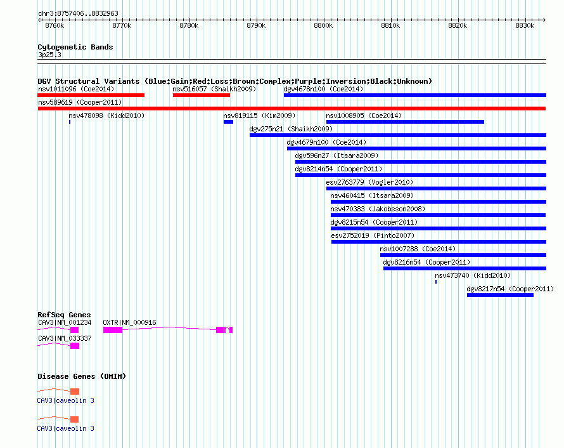Screen dimensions: 564x448
Task: Click the magenta exon box under CAV3|NM_033337
Action: [x=75, y=346]
